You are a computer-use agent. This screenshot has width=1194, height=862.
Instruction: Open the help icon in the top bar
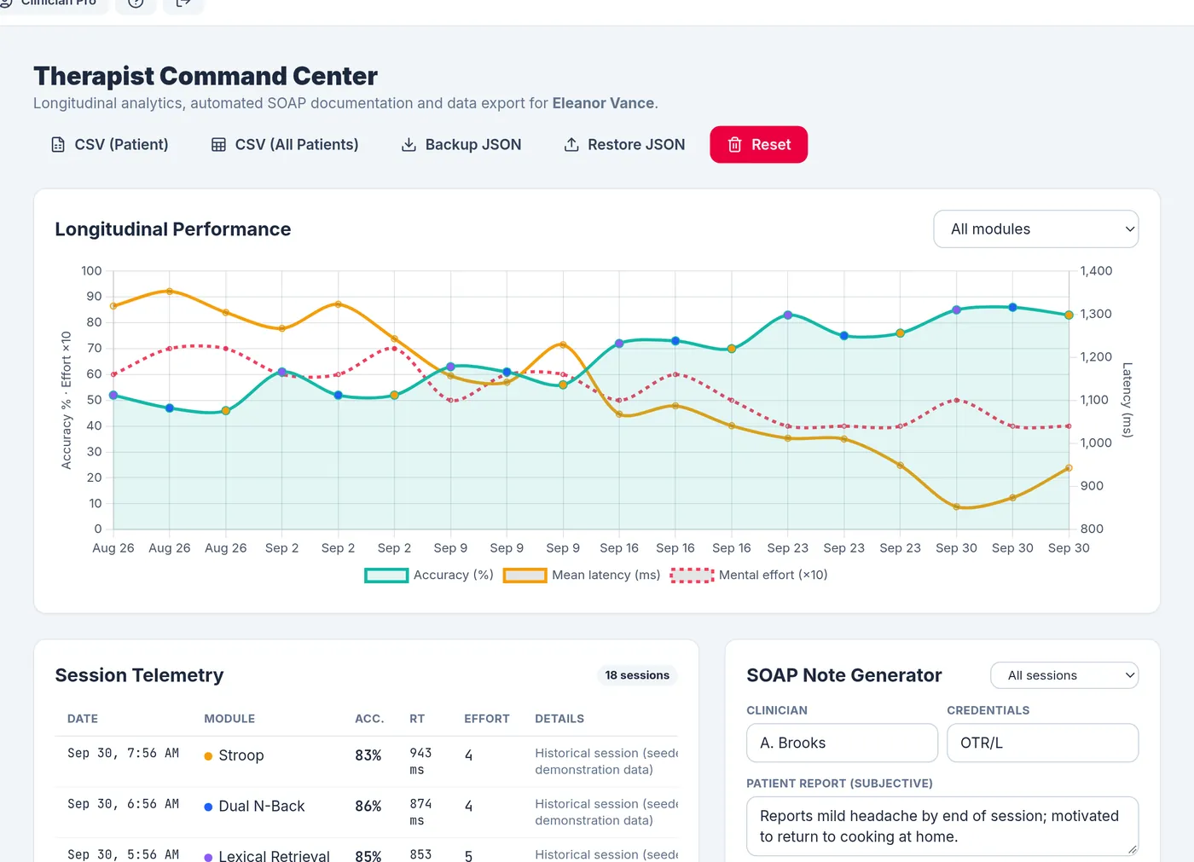[x=136, y=3]
